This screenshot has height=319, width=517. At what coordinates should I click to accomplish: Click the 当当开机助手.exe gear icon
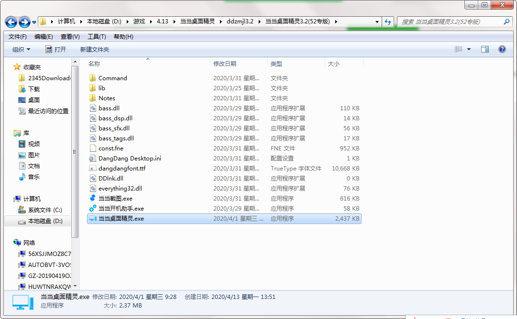click(x=93, y=208)
